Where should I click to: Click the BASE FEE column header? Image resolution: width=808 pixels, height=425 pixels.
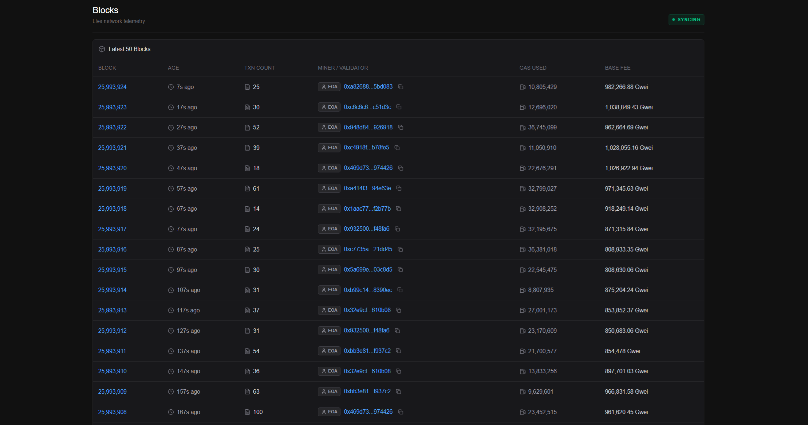pyautogui.click(x=618, y=68)
